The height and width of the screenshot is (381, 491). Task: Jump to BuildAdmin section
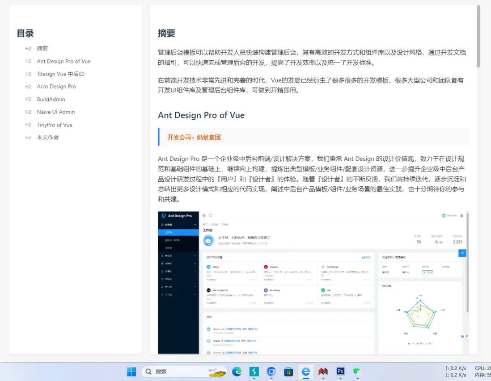point(51,99)
